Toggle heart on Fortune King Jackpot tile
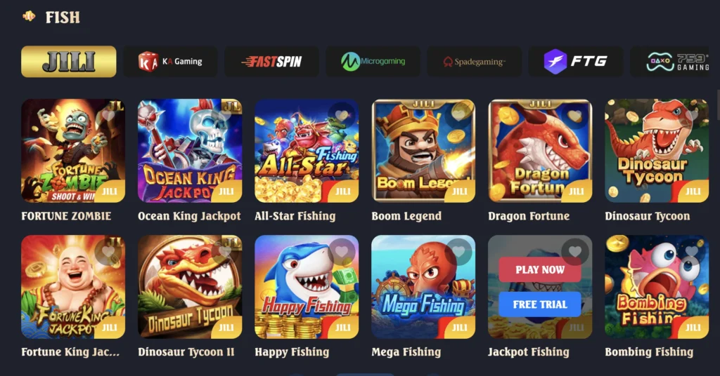This screenshot has width=720, height=376. tap(108, 251)
